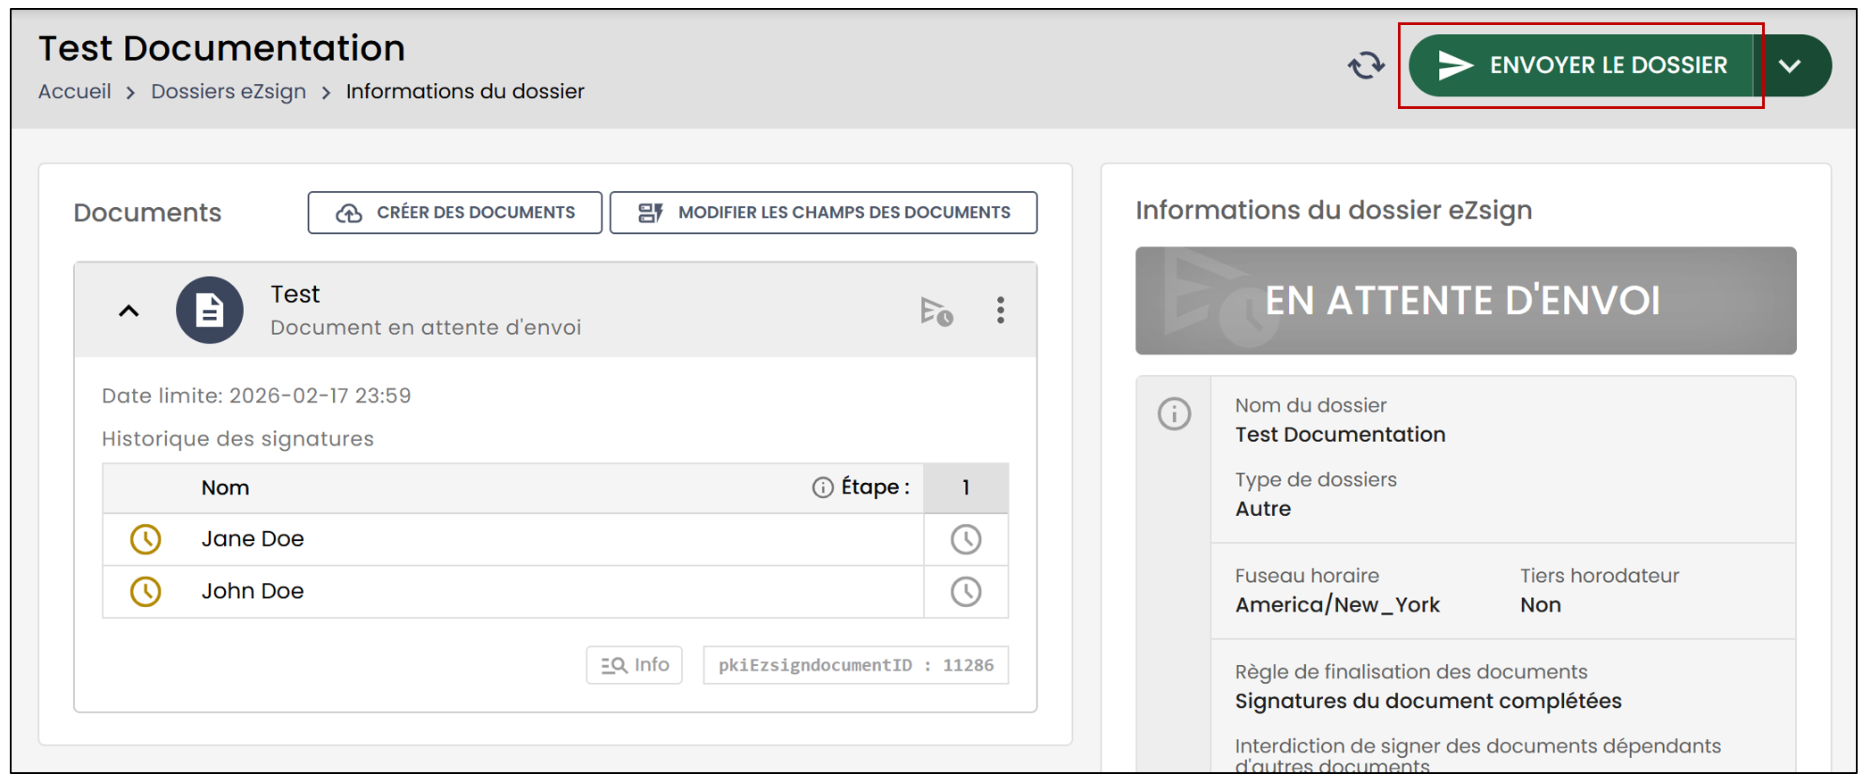The height and width of the screenshot is (782, 1863).
Task: Click the dark document file icon
Action: click(210, 310)
